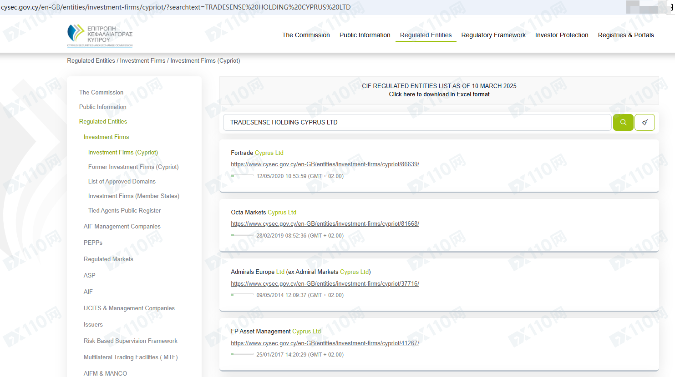Open the Fortrade Cyprus Ltd entity URL
Viewport: 675px width, 377px height.
pyautogui.click(x=325, y=164)
